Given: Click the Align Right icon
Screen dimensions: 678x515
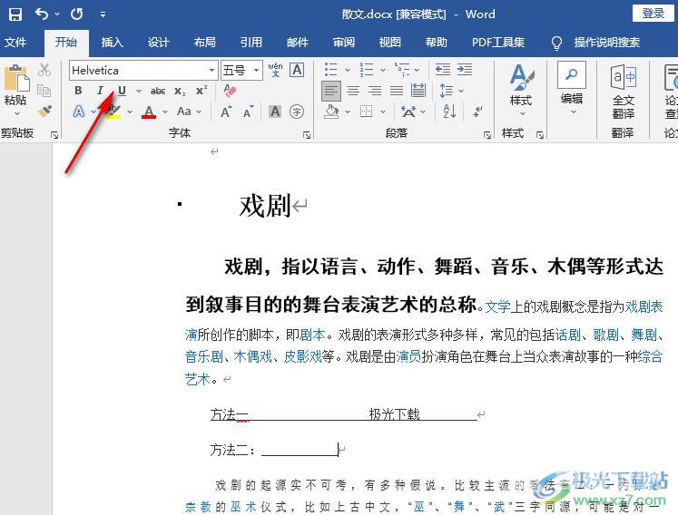Looking at the screenshot, I should click(375, 91).
